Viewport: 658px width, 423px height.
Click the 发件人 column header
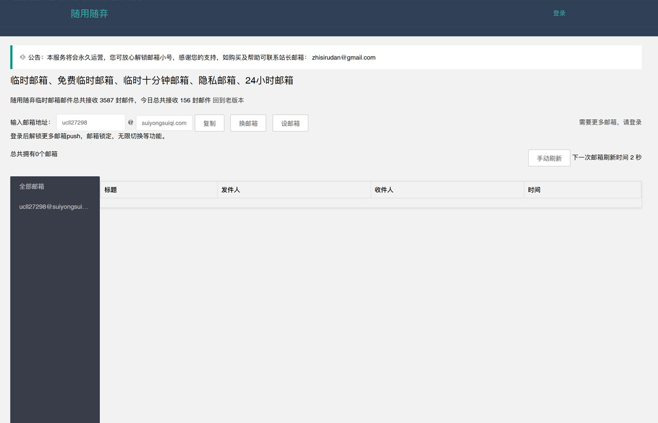tap(294, 190)
